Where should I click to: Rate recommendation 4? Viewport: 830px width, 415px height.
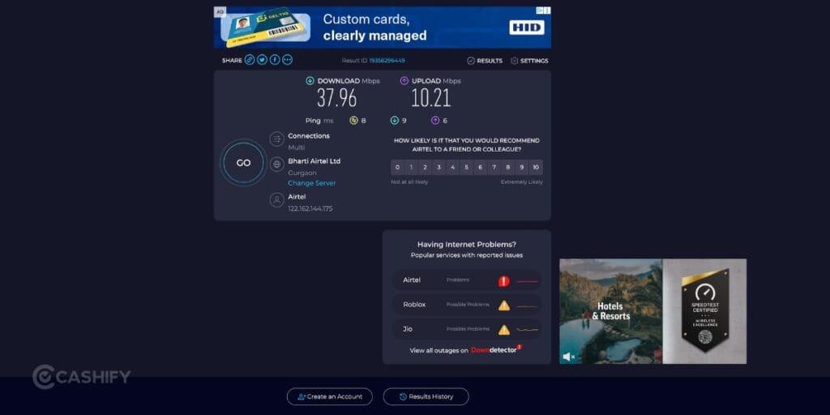click(x=452, y=167)
